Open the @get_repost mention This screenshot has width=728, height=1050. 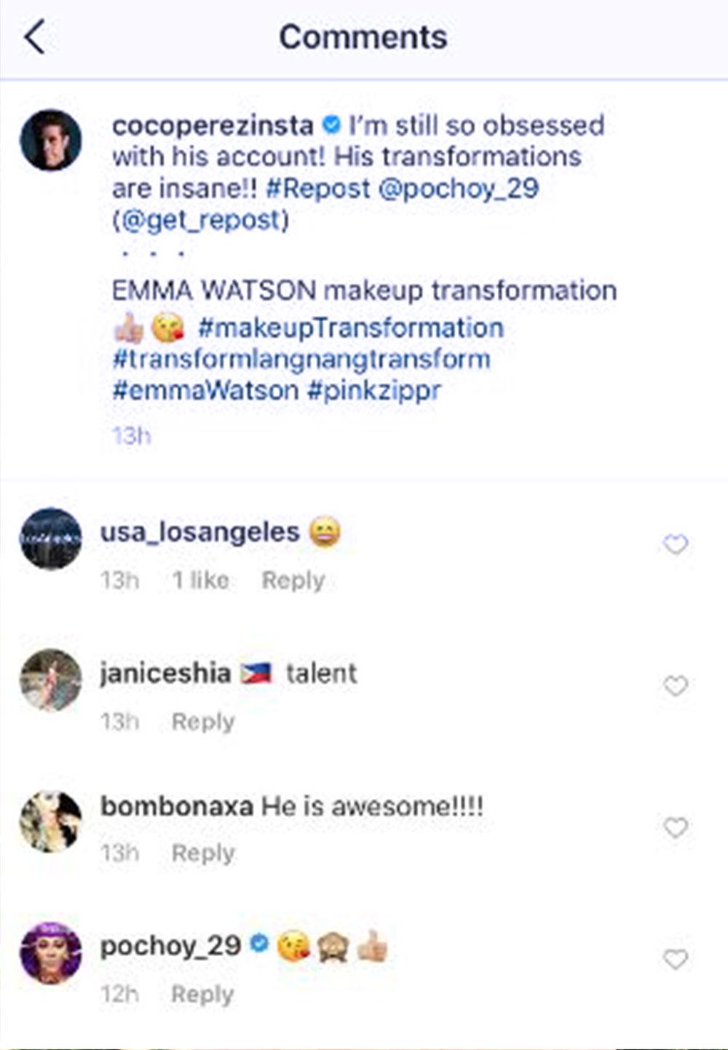pos(201,220)
